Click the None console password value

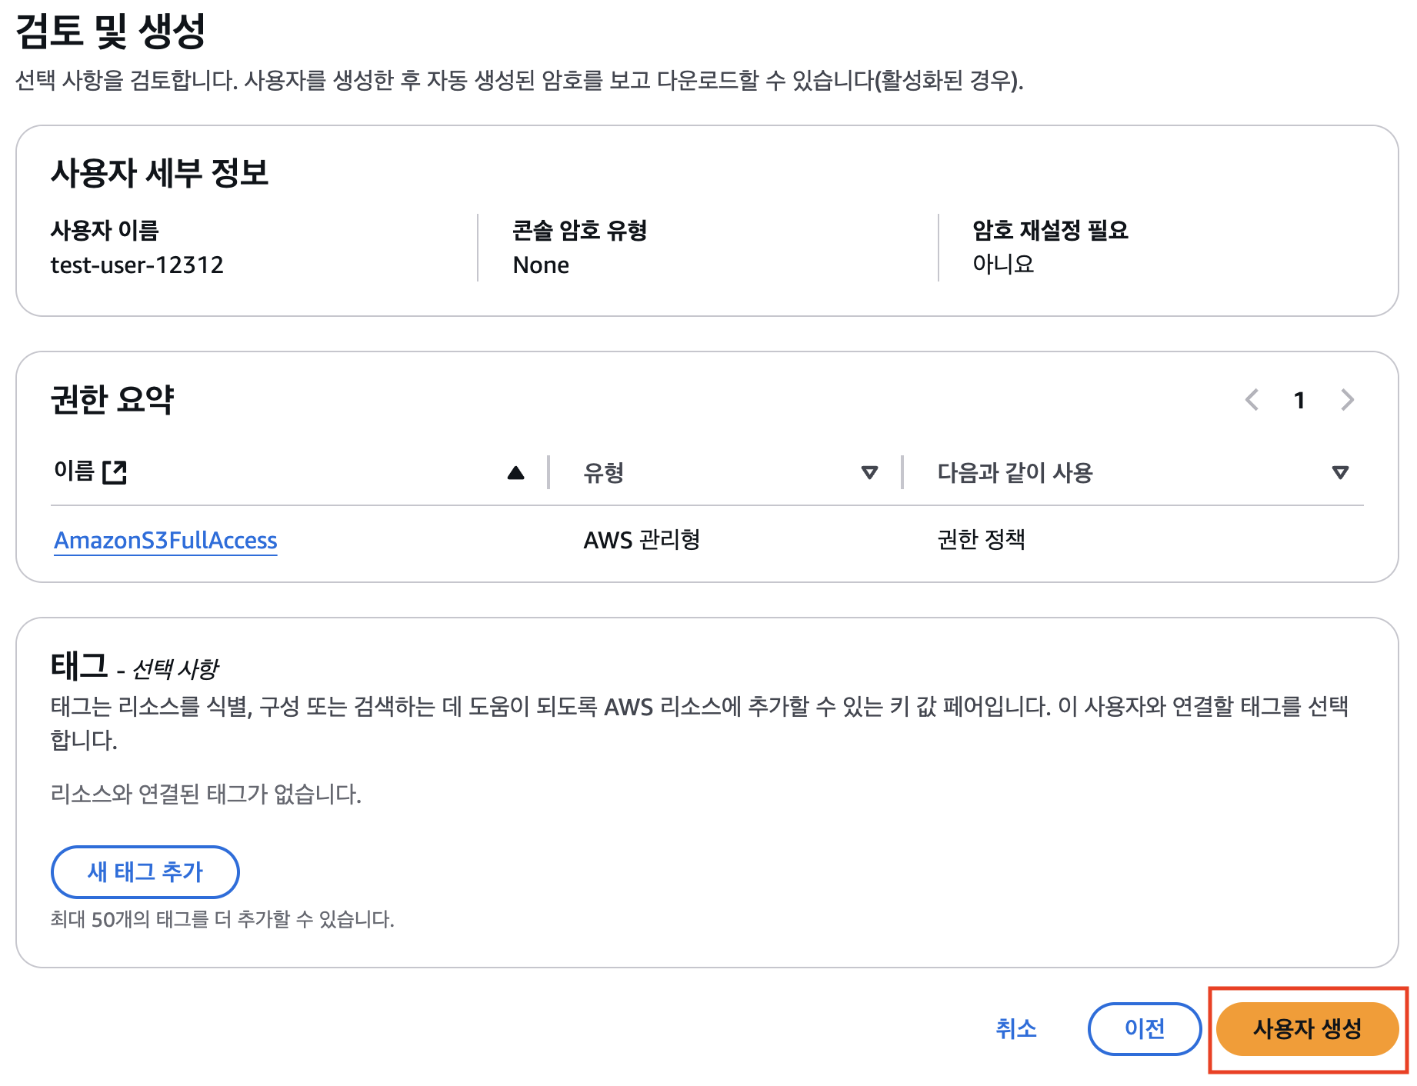[541, 265]
